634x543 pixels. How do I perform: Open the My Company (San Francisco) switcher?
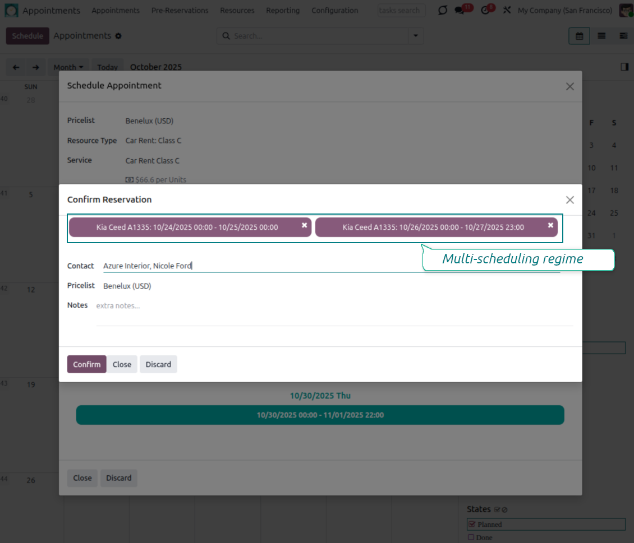point(564,11)
